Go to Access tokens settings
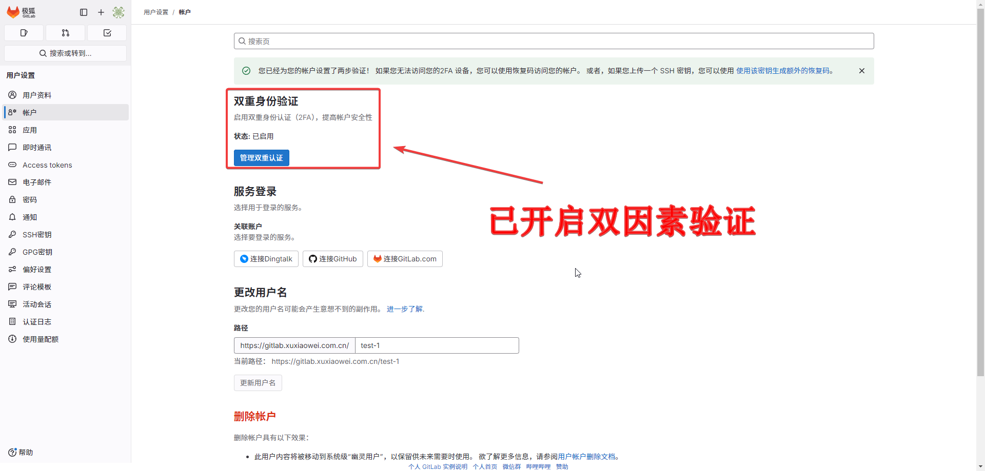The image size is (985, 471). click(x=47, y=165)
